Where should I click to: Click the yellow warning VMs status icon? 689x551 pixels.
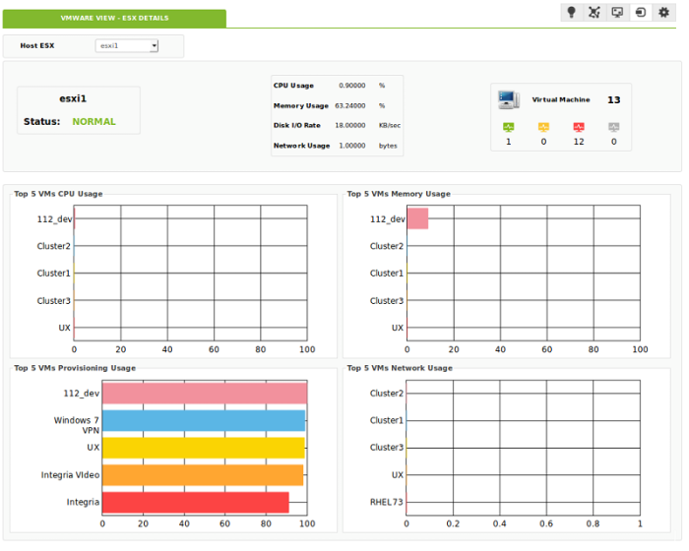[543, 127]
